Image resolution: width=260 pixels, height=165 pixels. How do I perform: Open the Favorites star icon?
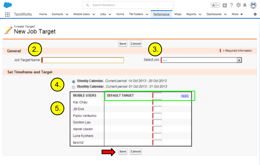[213, 5]
